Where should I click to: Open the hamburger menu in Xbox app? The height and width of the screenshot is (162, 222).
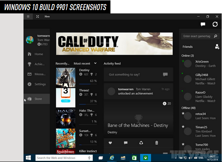pyautogui.click(x=28, y=16)
